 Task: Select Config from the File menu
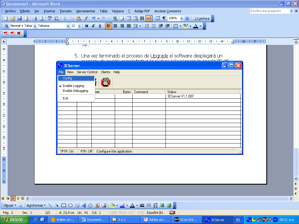67,78
